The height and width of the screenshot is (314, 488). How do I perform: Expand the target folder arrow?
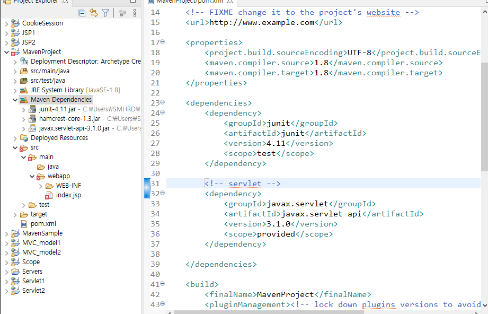tap(15, 215)
